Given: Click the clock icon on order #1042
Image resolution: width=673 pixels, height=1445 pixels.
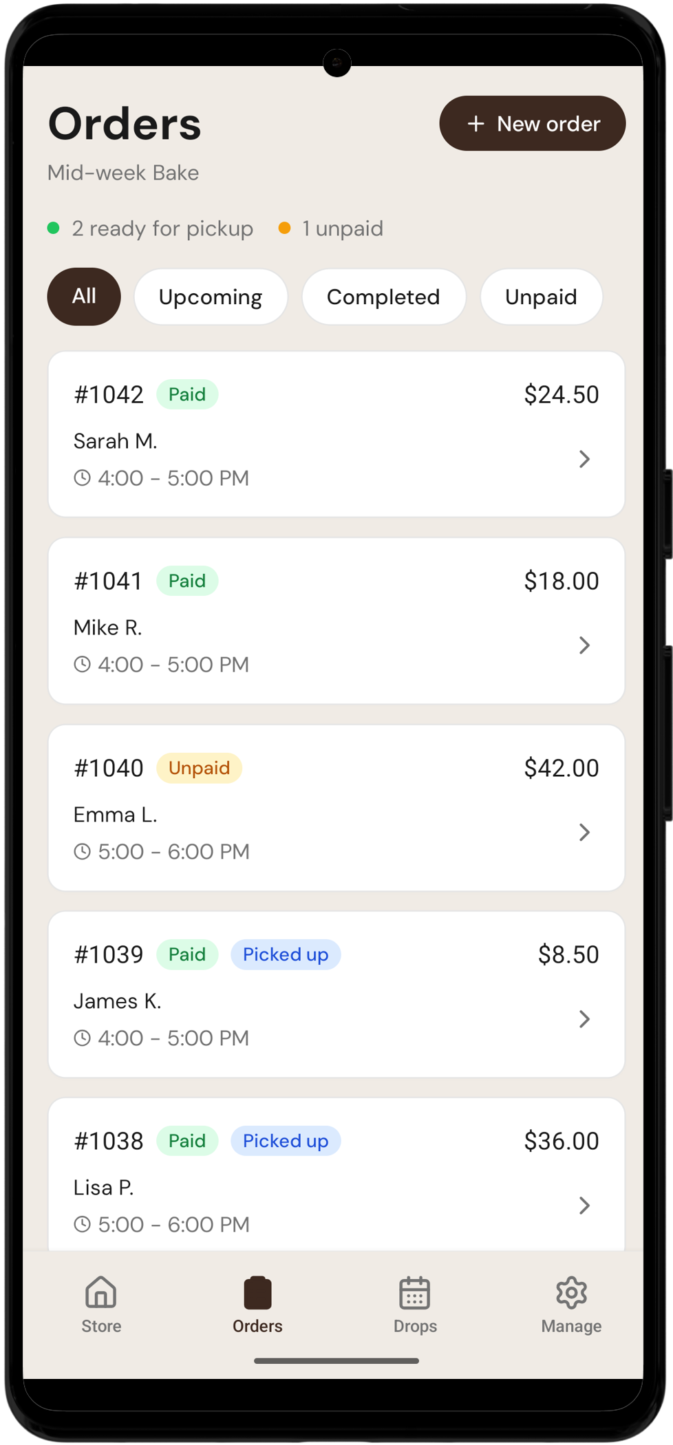Looking at the screenshot, I should click(x=83, y=478).
